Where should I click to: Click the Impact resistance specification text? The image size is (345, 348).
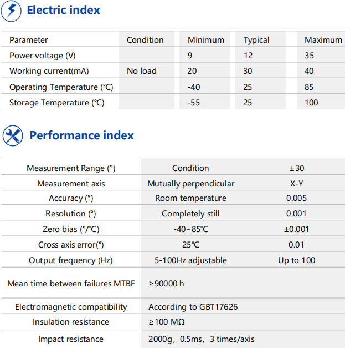tap(202, 339)
